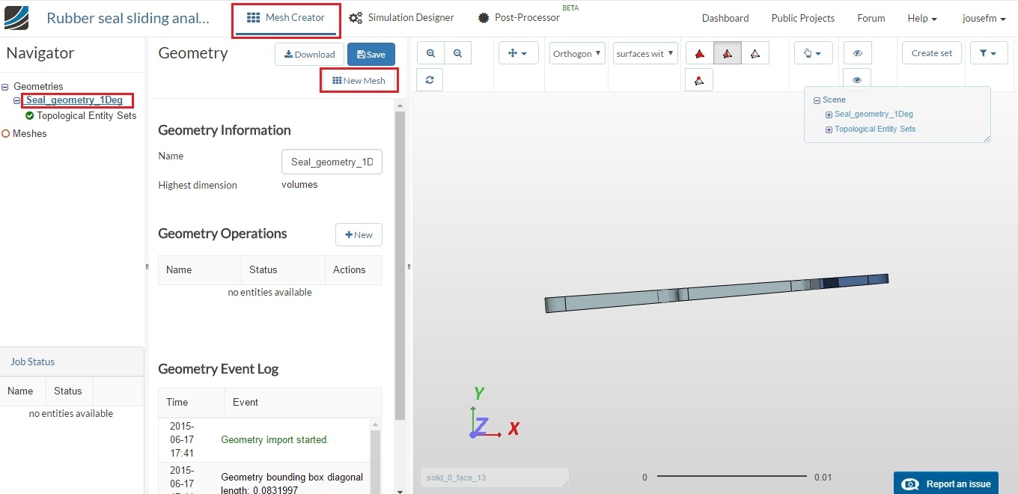Select solid volume picking mode icon
Screen dimensions: 1018x494
pyautogui.click(x=699, y=53)
